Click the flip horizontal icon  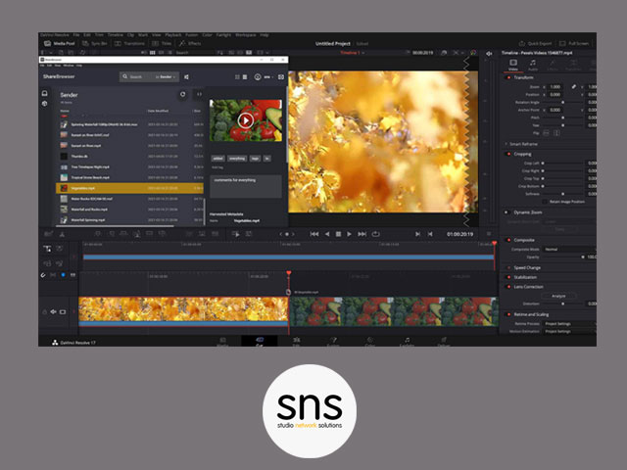tap(547, 133)
